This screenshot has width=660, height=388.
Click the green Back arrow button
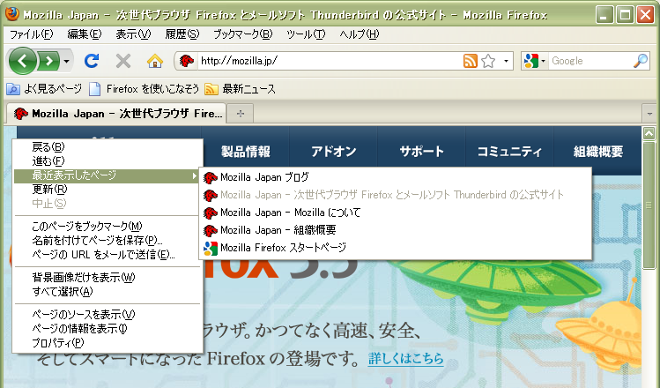(22, 61)
